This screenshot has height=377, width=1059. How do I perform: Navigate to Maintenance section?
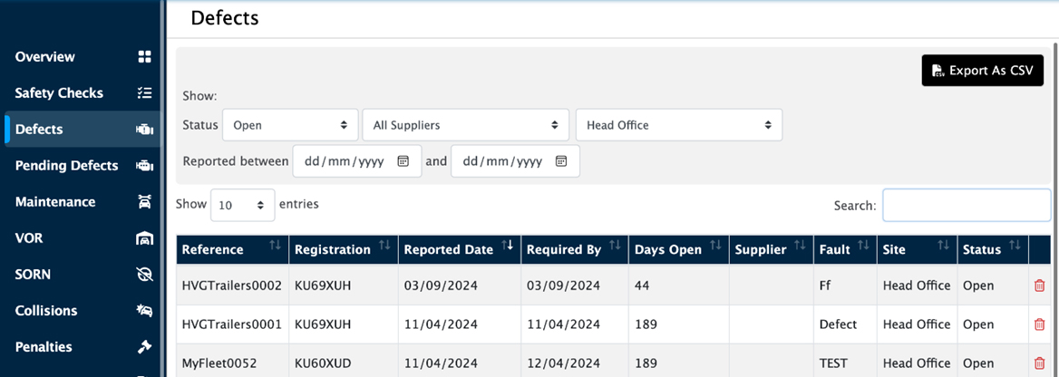click(55, 202)
